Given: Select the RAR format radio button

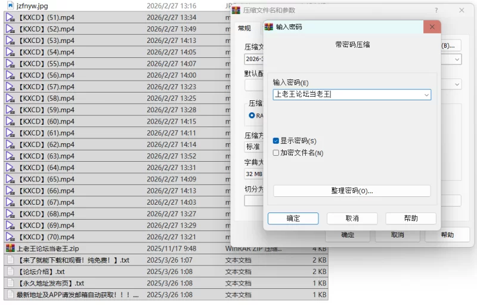Looking at the screenshot, I should click(x=252, y=116).
